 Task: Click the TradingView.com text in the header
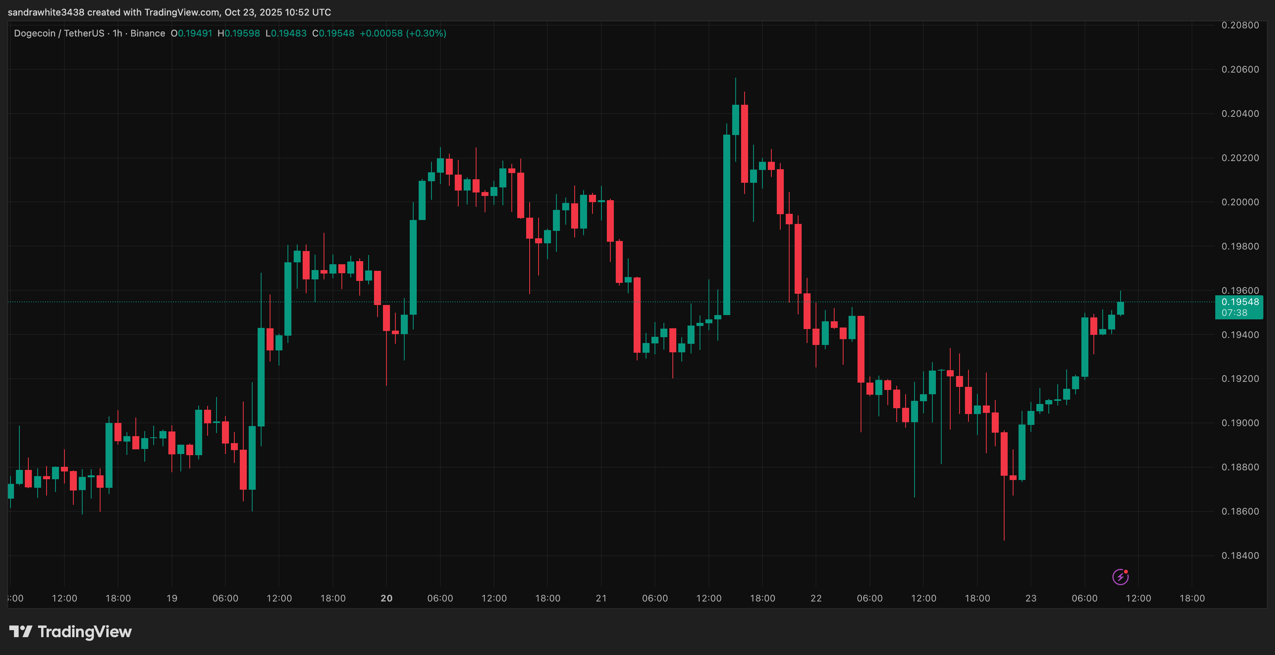point(182,12)
